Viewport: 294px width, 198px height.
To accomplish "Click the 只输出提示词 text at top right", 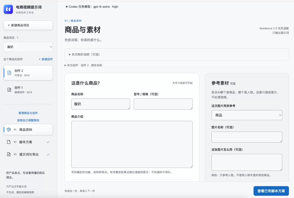I will point(280,33).
